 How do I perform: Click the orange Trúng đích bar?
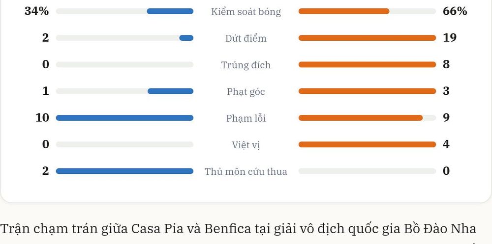[367, 64]
